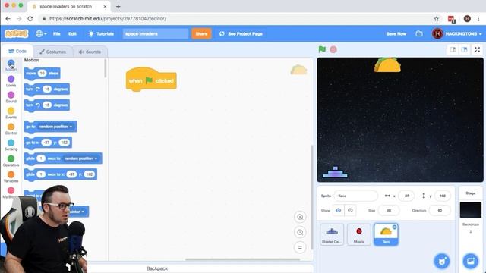Click the orange Share button
This screenshot has height=273, width=486.
pos(201,33)
